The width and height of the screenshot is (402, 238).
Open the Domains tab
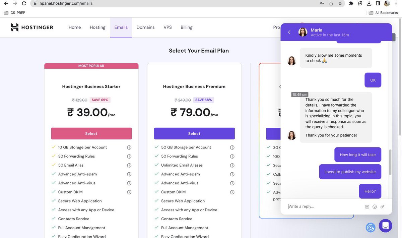146,27
